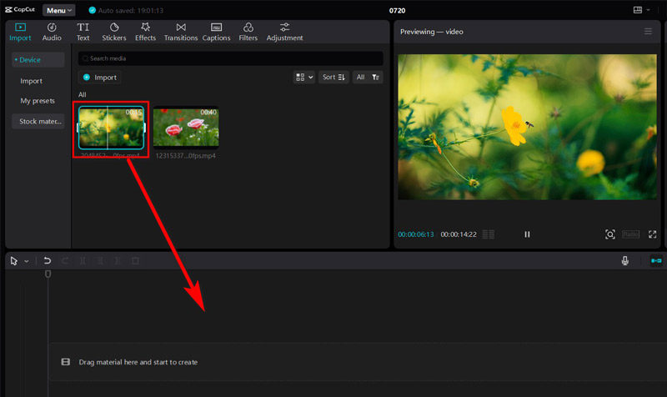
Task: Select My presets in the sidebar
Action: coord(38,101)
